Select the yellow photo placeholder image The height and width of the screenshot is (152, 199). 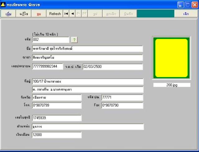click(x=171, y=58)
